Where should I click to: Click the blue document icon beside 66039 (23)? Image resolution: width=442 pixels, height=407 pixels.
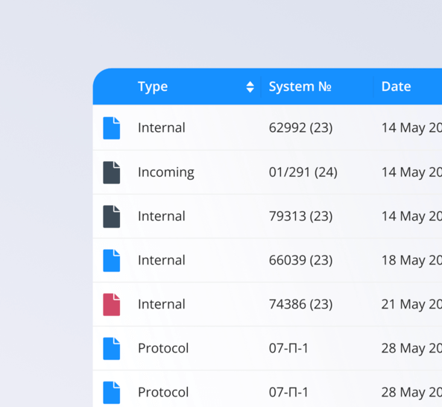click(x=112, y=260)
